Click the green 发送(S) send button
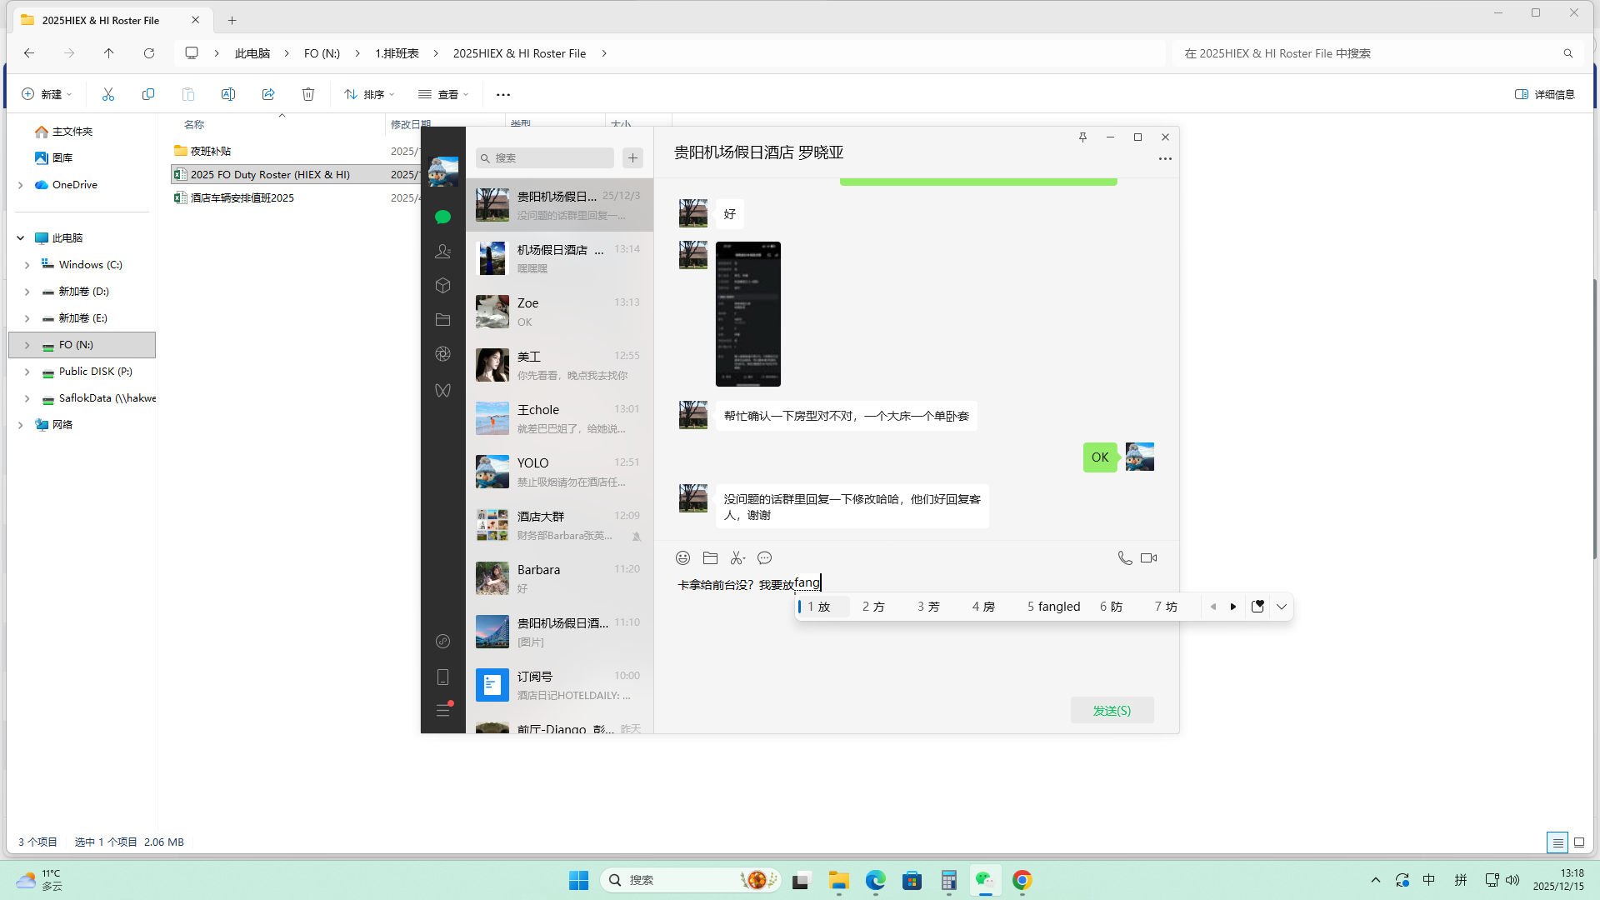This screenshot has width=1600, height=900. point(1112,711)
